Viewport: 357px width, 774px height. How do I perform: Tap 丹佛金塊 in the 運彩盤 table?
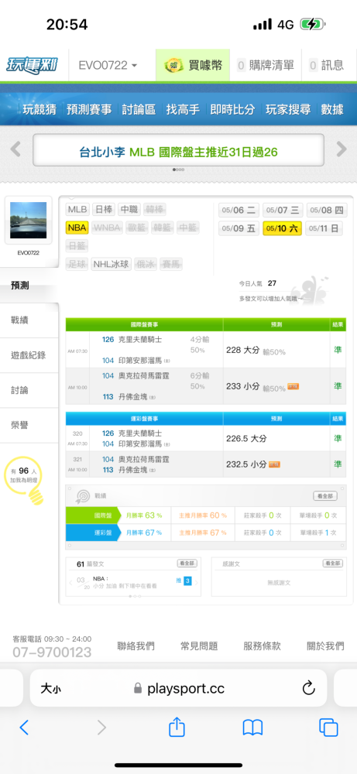tap(133, 470)
